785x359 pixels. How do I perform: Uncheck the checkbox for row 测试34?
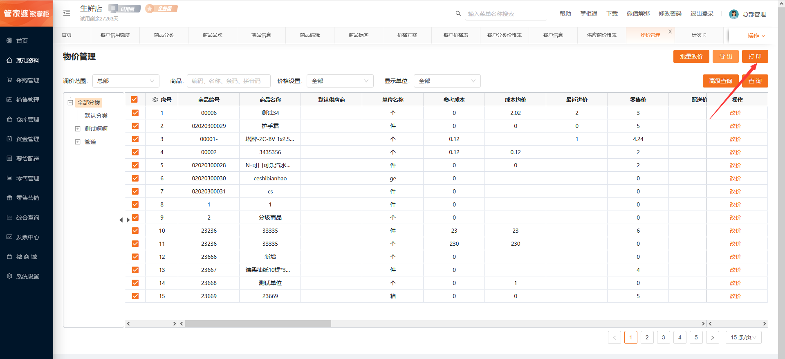[x=135, y=113]
